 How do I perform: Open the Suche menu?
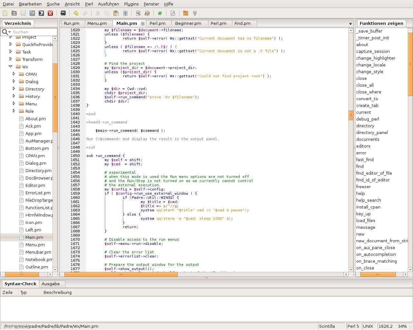pos(53,4)
